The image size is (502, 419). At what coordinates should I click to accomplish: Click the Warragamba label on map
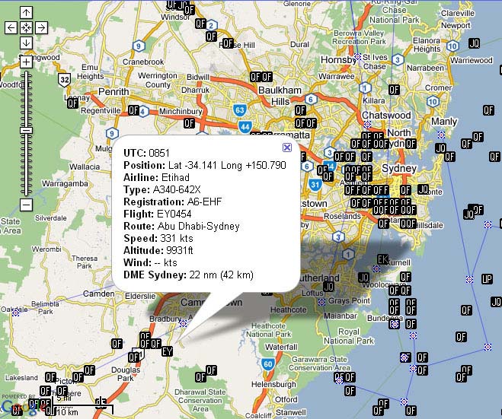tap(65, 183)
